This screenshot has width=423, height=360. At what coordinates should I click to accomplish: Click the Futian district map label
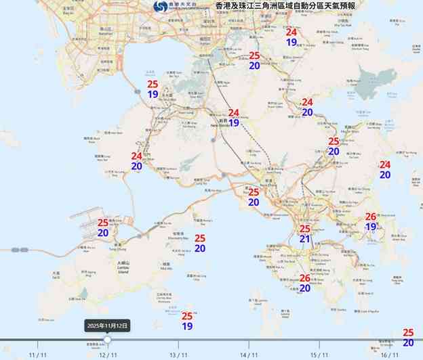(205, 41)
